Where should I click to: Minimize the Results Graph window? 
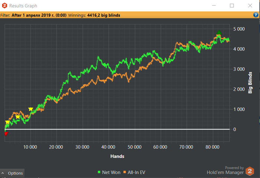214,6
